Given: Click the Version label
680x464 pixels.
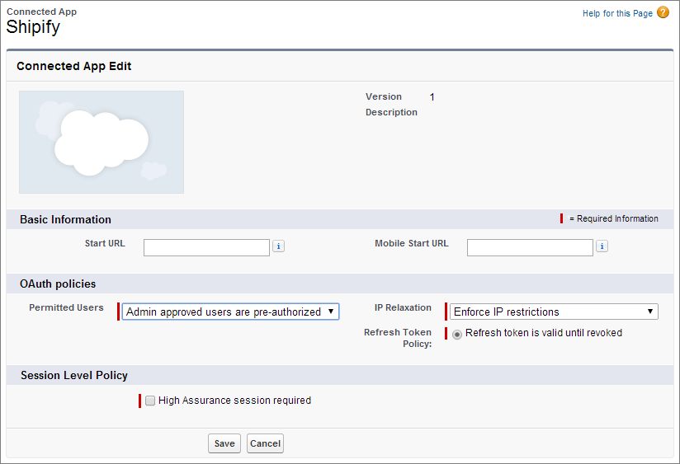Looking at the screenshot, I should coord(384,96).
